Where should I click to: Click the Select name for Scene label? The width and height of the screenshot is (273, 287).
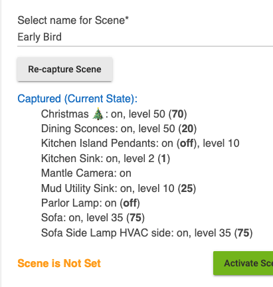click(73, 21)
